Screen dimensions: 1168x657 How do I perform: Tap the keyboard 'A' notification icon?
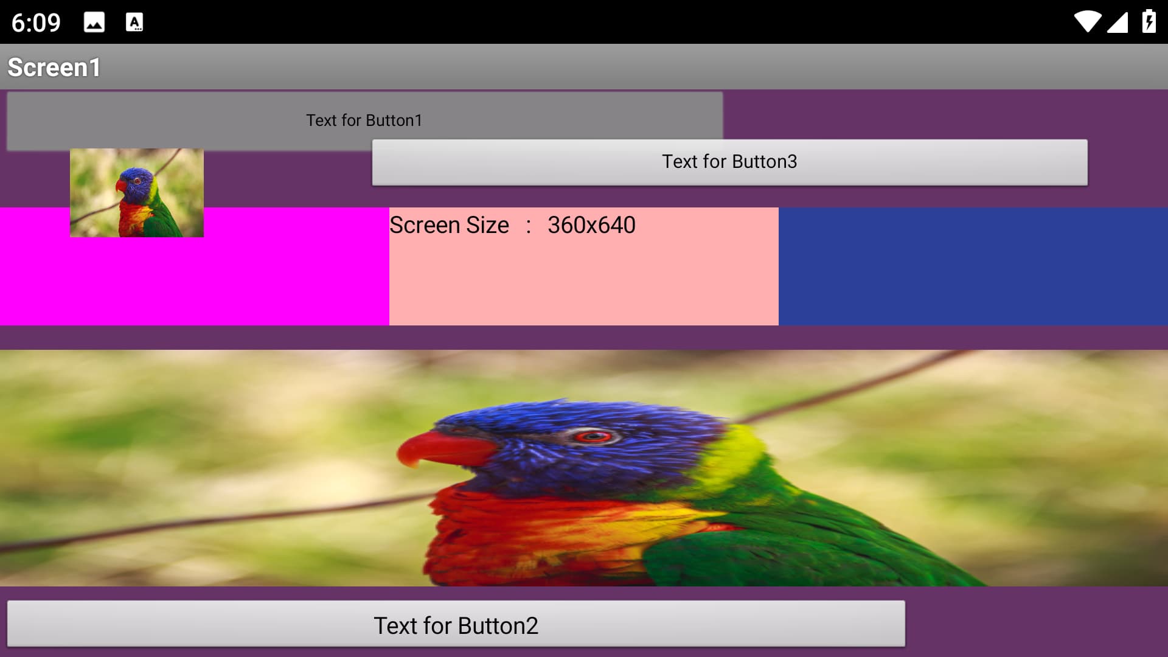134,23
